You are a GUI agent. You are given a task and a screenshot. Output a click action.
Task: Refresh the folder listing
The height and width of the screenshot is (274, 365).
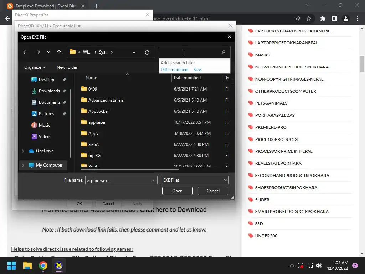147,52
